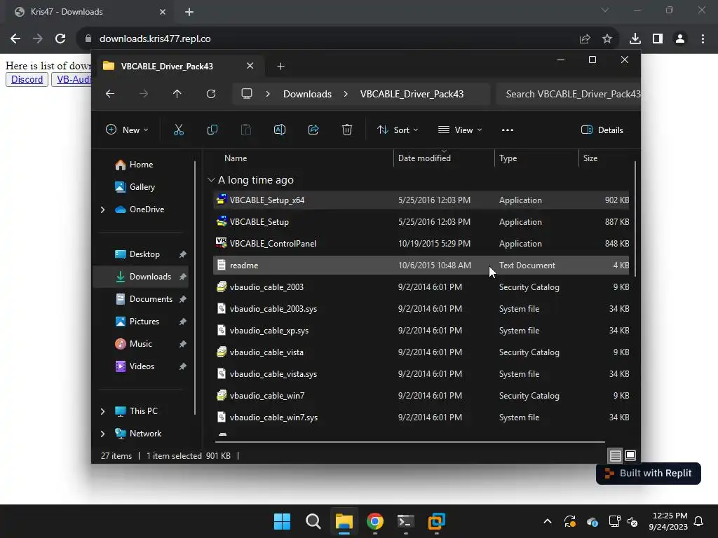718x538 pixels.
Task: Open Chrome profile icon
Action: pos(680,39)
